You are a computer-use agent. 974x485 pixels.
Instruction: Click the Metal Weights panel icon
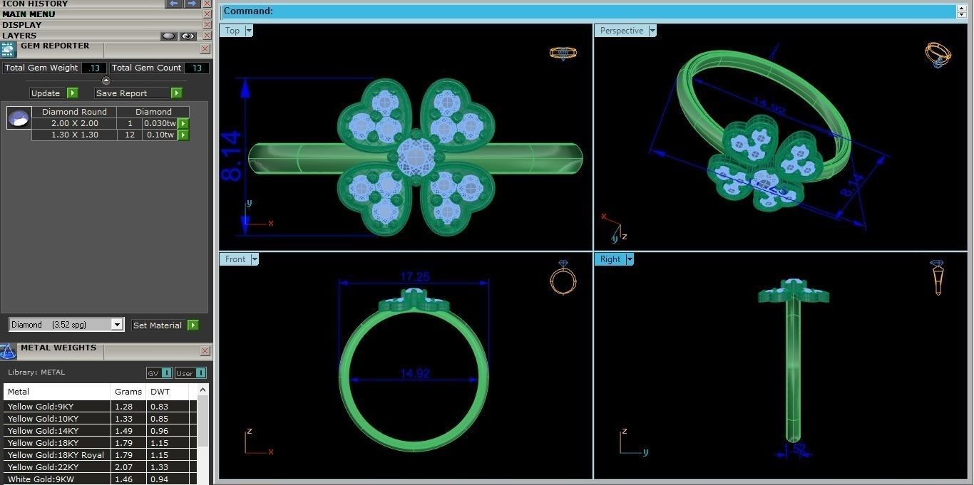tap(8, 351)
